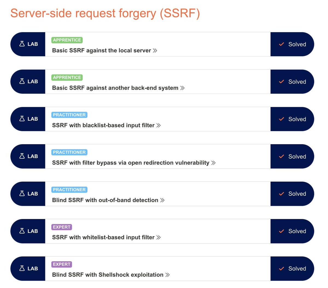The height and width of the screenshot is (288, 328).
Task: Click 'Solved' text on out-of-band detection row
Action: click(297, 194)
